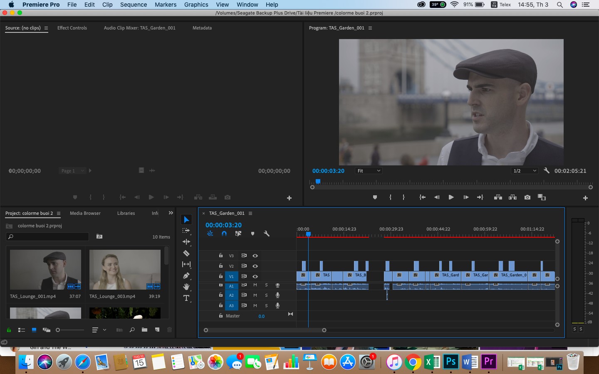Open the 1/2 playback resolution dropdown

point(525,171)
